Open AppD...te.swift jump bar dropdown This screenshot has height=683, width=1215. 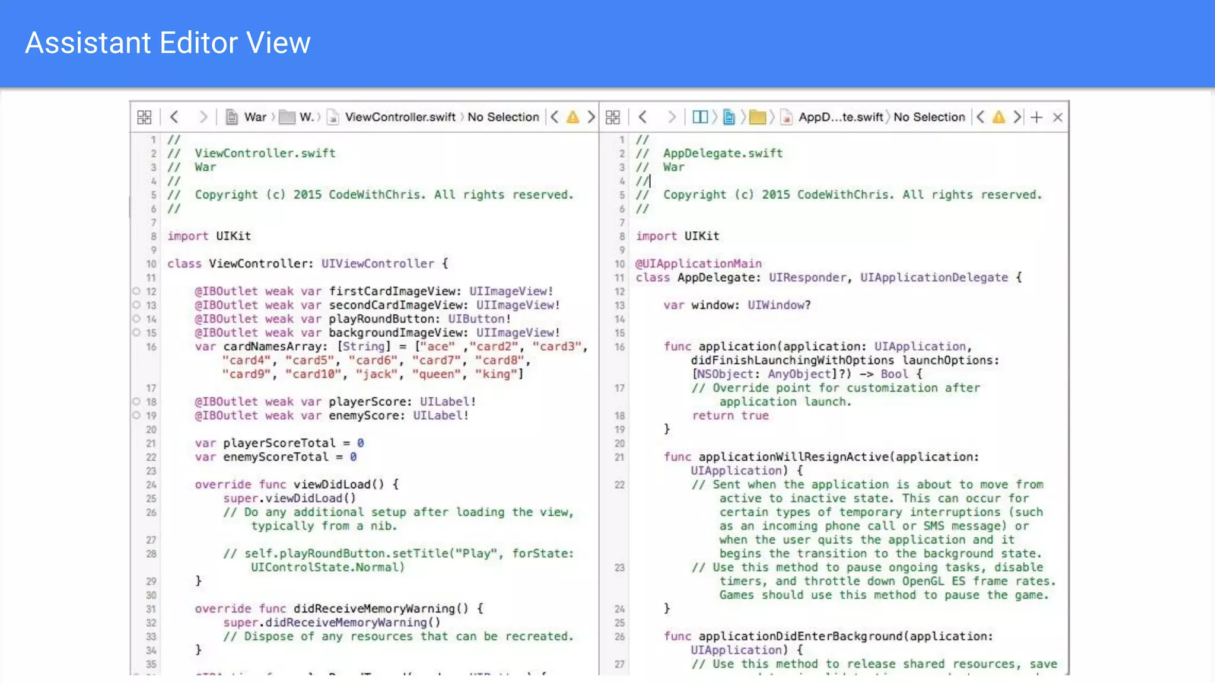click(x=840, y=117)
